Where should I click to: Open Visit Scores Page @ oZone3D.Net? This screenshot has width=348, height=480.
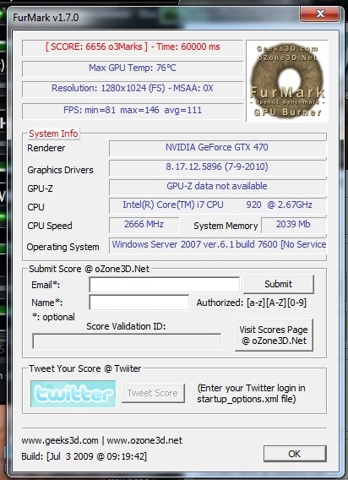[x=274, y=335]
